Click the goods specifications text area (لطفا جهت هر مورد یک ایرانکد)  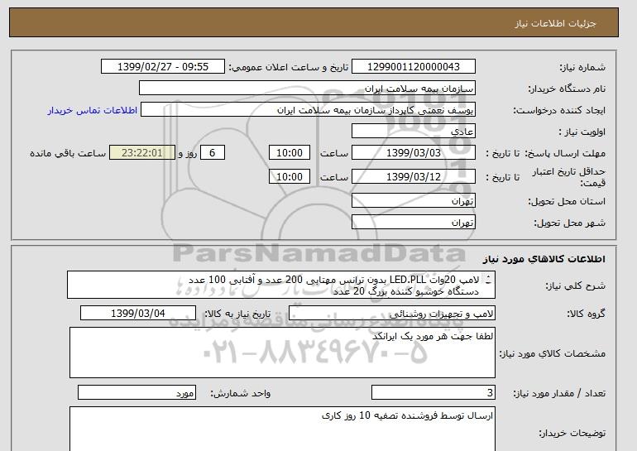pyautogui.click(x=282, y=353)
